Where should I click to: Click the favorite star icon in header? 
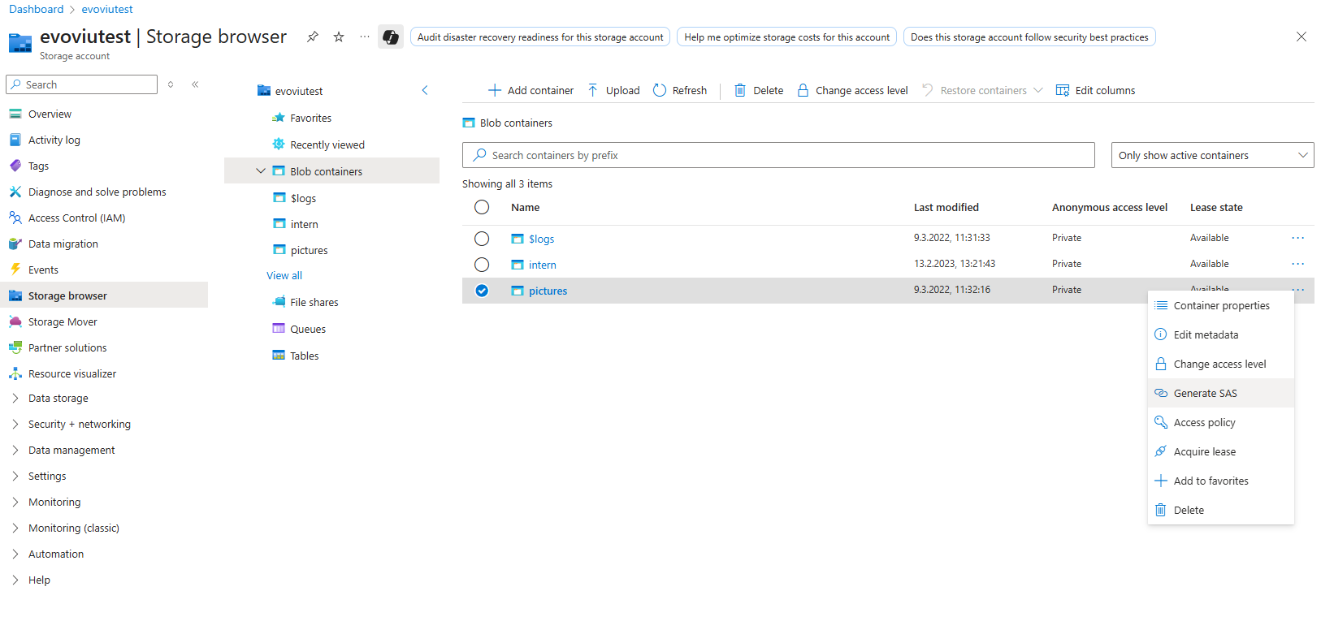pyautogui.click(x=339, y=37)
